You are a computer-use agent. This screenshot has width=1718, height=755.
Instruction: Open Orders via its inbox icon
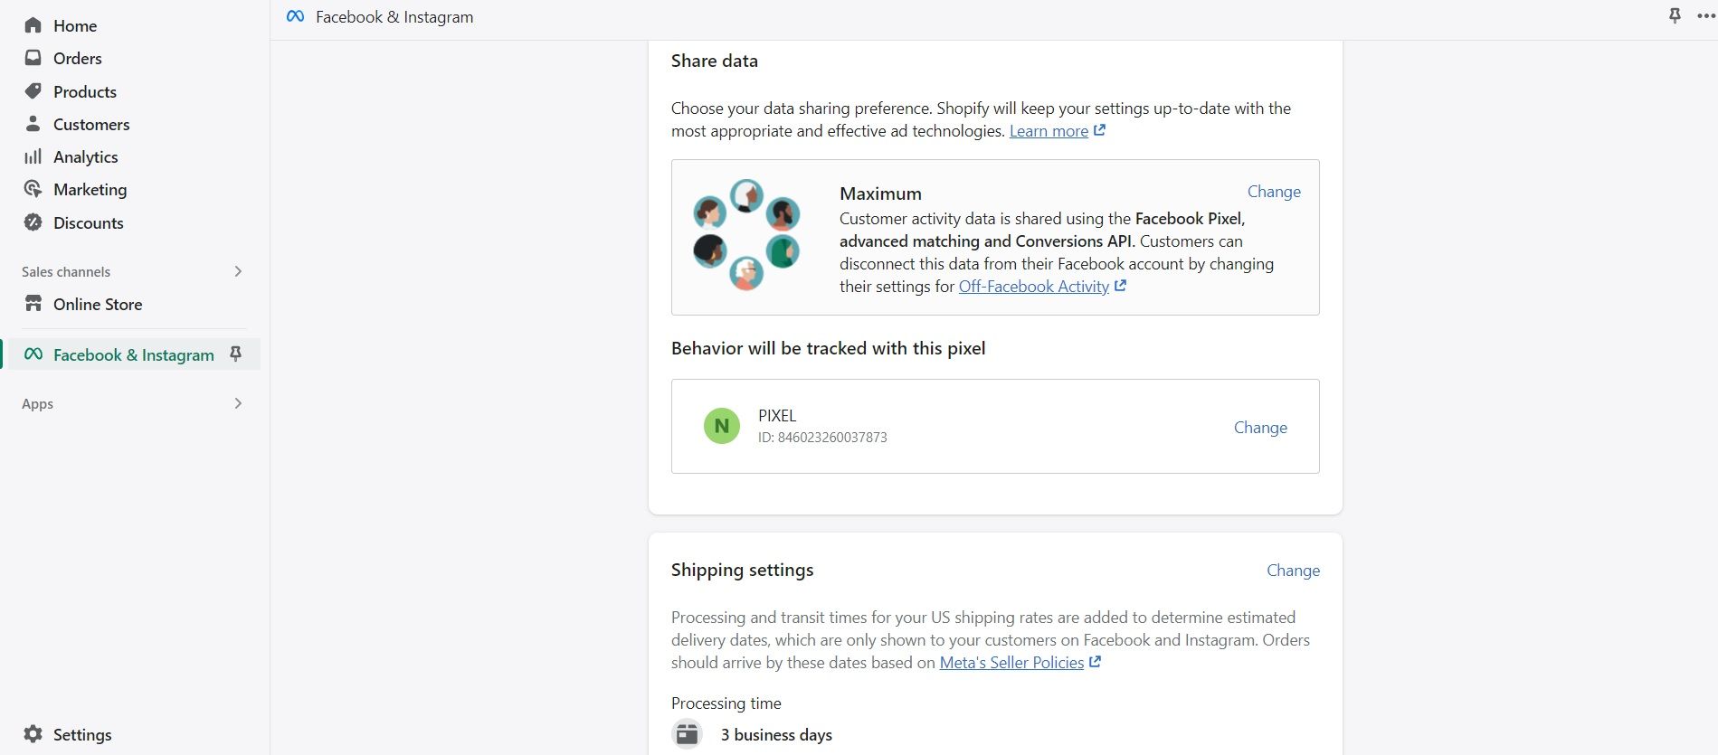(x=33, y=58)
